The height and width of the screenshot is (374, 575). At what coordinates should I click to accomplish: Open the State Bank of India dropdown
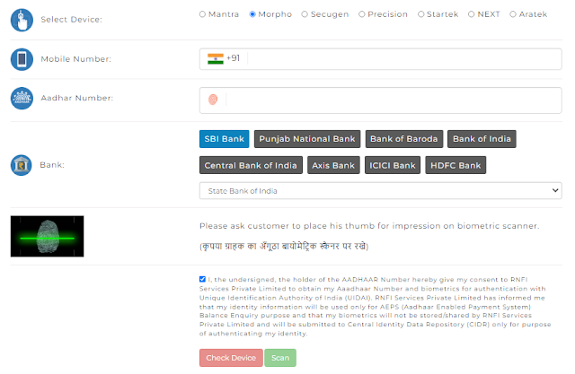click(x=380, y=191)
